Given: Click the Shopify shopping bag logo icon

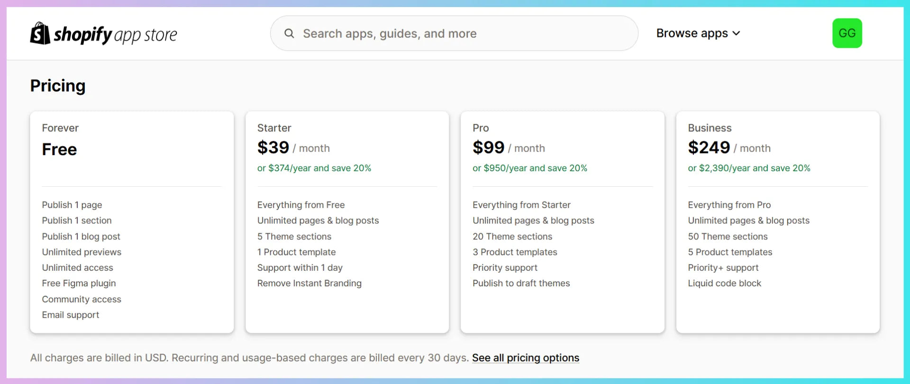Looking at the screenshot, I should point(40,34).
